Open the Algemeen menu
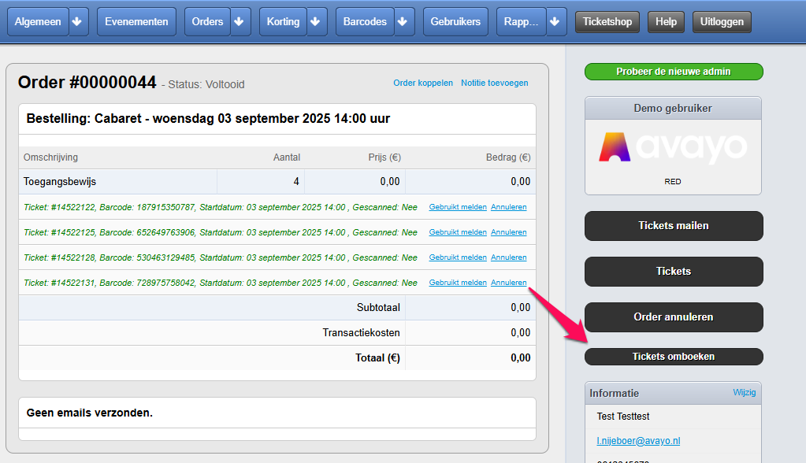 click(x=38, y=21)
